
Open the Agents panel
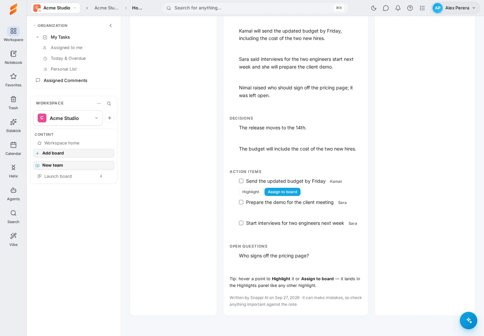[x=13, y=194]
